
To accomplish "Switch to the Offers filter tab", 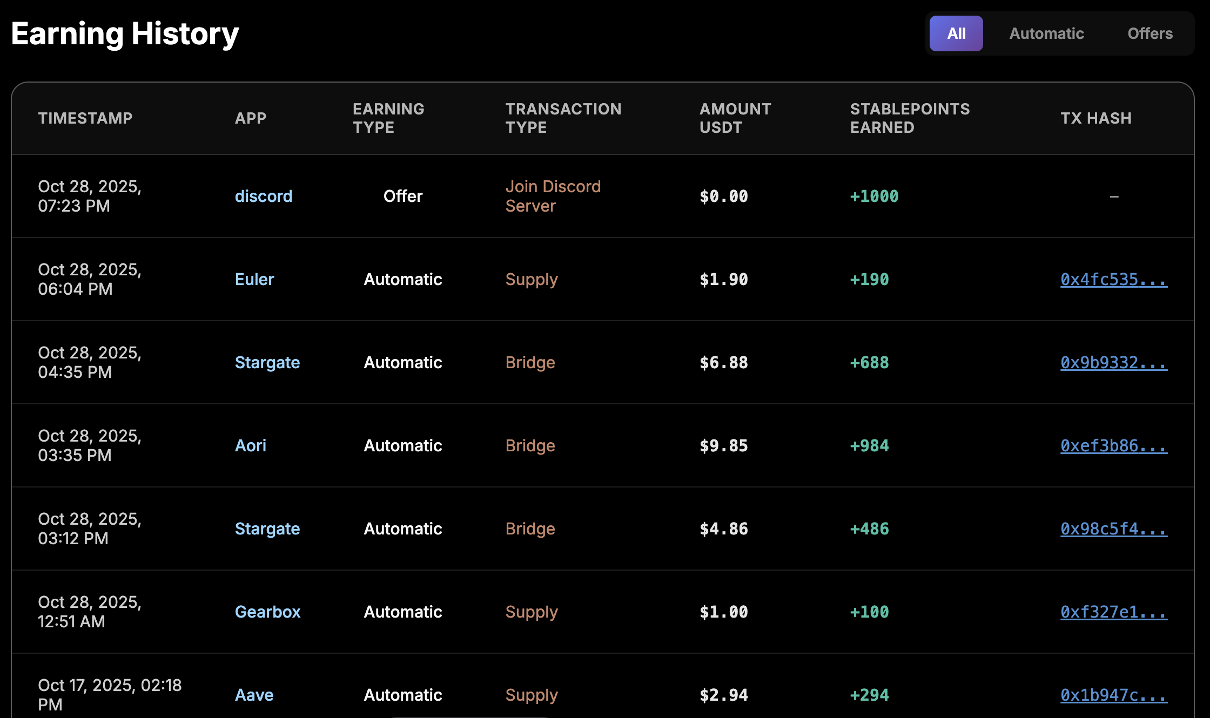I will click(1149, 33).
